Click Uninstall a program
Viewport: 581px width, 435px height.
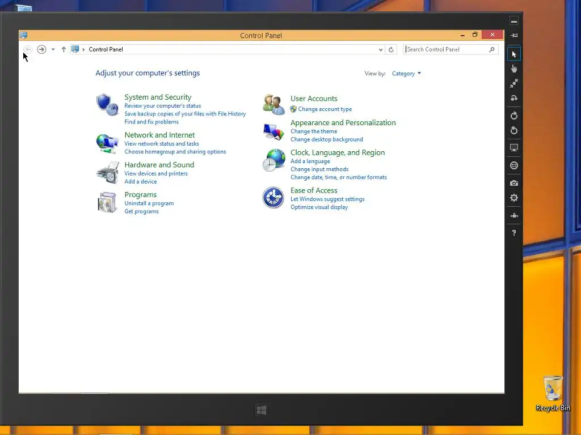(149, 203)
